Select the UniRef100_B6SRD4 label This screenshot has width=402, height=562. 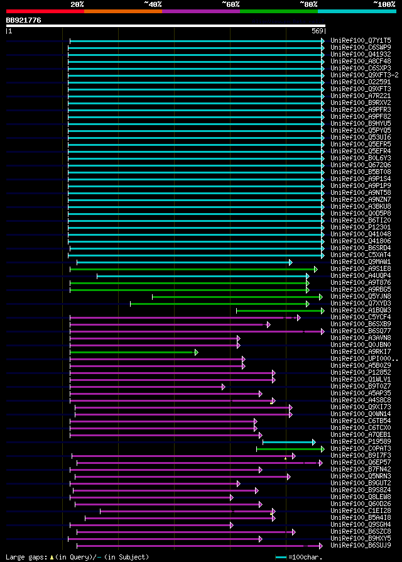click(x=361, y=248)
